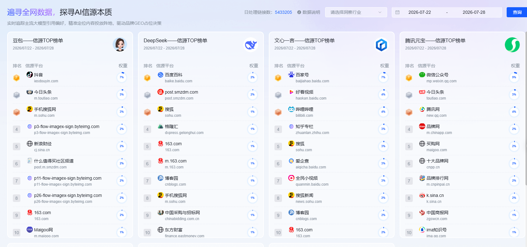Screen dimensions: 527x247
Task: Click the maigoo.com domain under 买购网
Action: coord(437,150)
